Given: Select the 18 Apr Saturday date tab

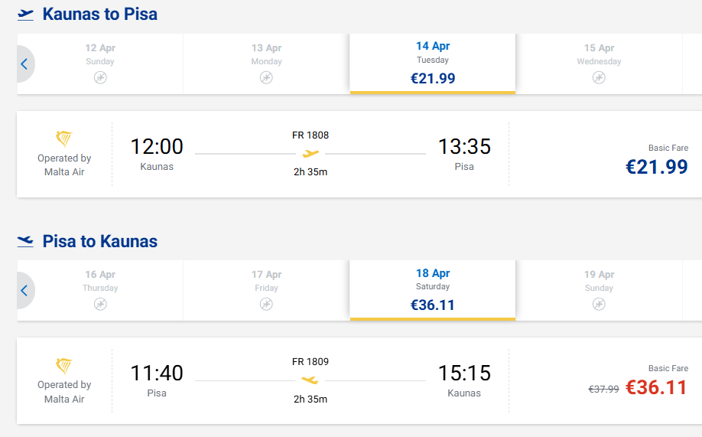Looking at the screenshot, I should pos(433,289).
